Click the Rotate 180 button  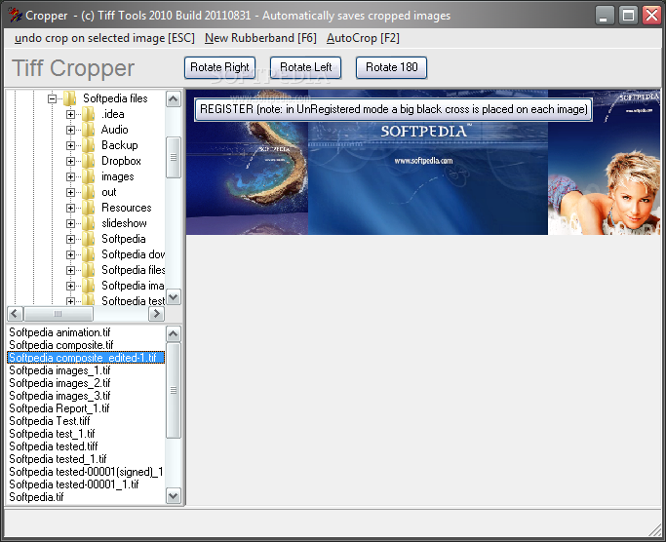pos(391,67)
